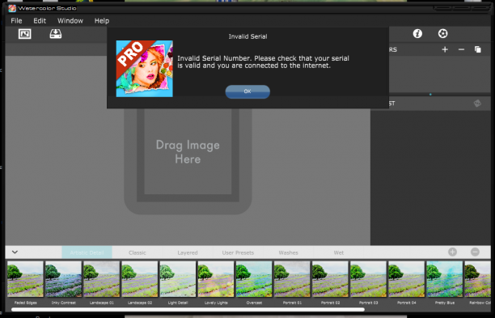Select the Portrait 01 preset thumbnail

(x=292, y=279)
